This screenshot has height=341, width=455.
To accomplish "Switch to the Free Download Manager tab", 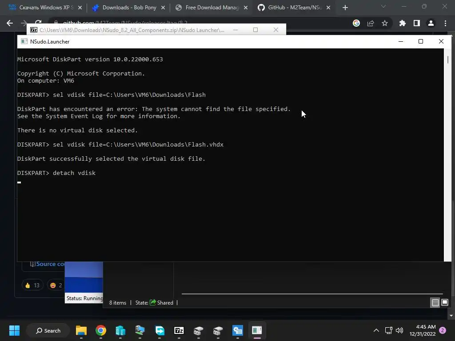I will [212, 8].
